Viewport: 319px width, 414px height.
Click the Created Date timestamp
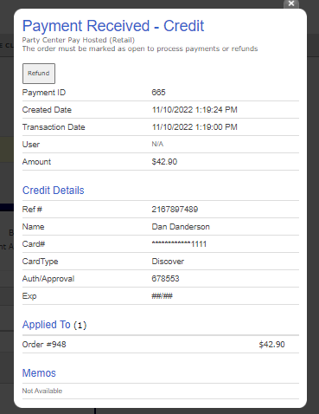(195, 110)
